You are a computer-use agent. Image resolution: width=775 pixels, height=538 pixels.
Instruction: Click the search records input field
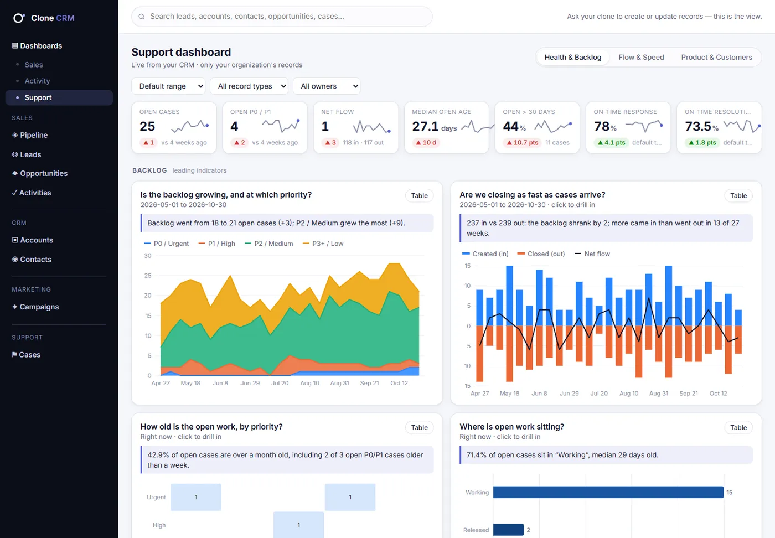(x=282, y=17)
